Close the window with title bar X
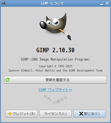The width and height of the screenshot is (111, 123). point(107,3)
